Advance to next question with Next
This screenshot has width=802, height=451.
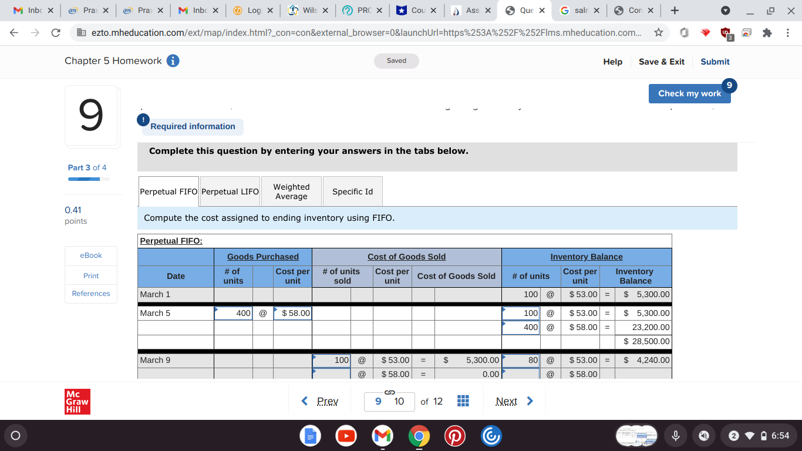[514, 401]
